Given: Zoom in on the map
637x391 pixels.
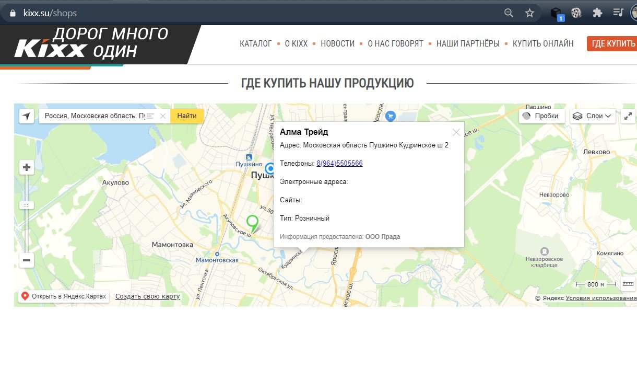Looking at the screenshot, I should click(x=27, y=168).
